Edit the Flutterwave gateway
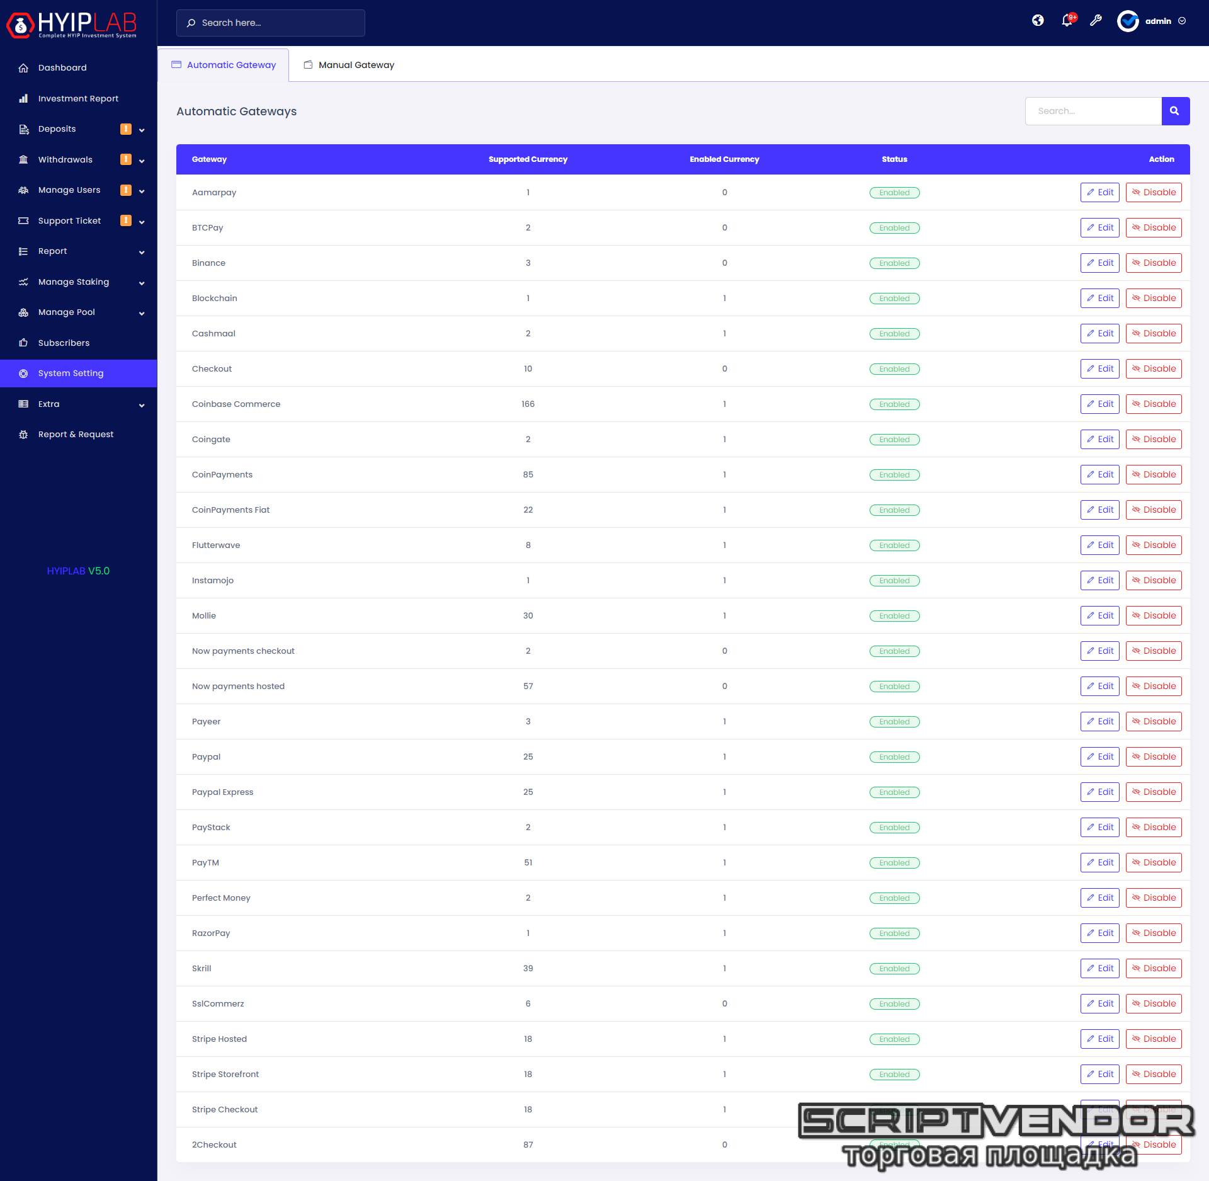 [1099, 545]
